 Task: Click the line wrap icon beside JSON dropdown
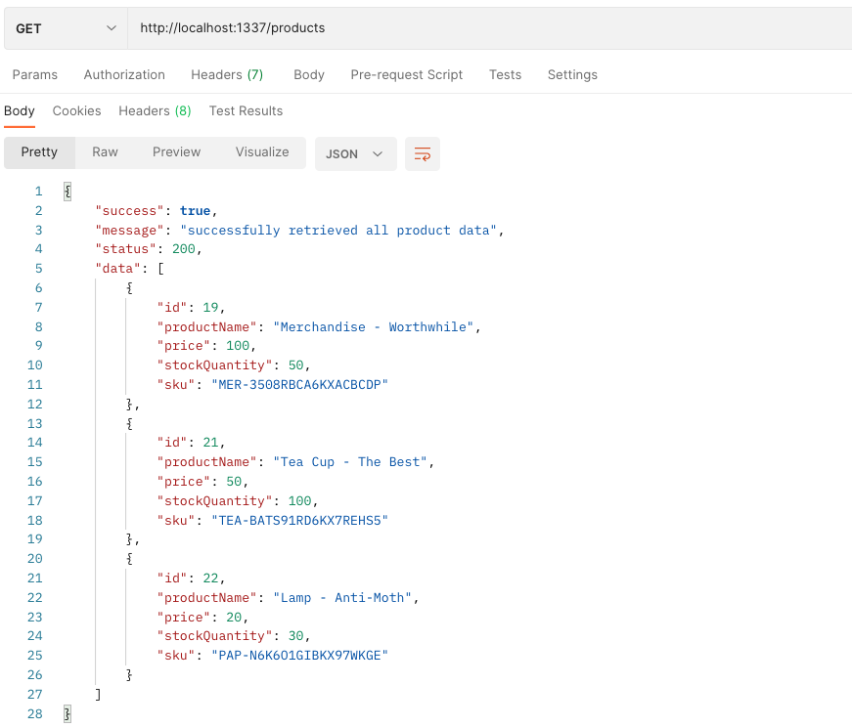[x=422, y=153]
